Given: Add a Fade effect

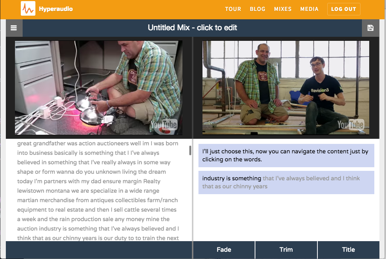Looking at the screenshot, I should click(224, 250).
